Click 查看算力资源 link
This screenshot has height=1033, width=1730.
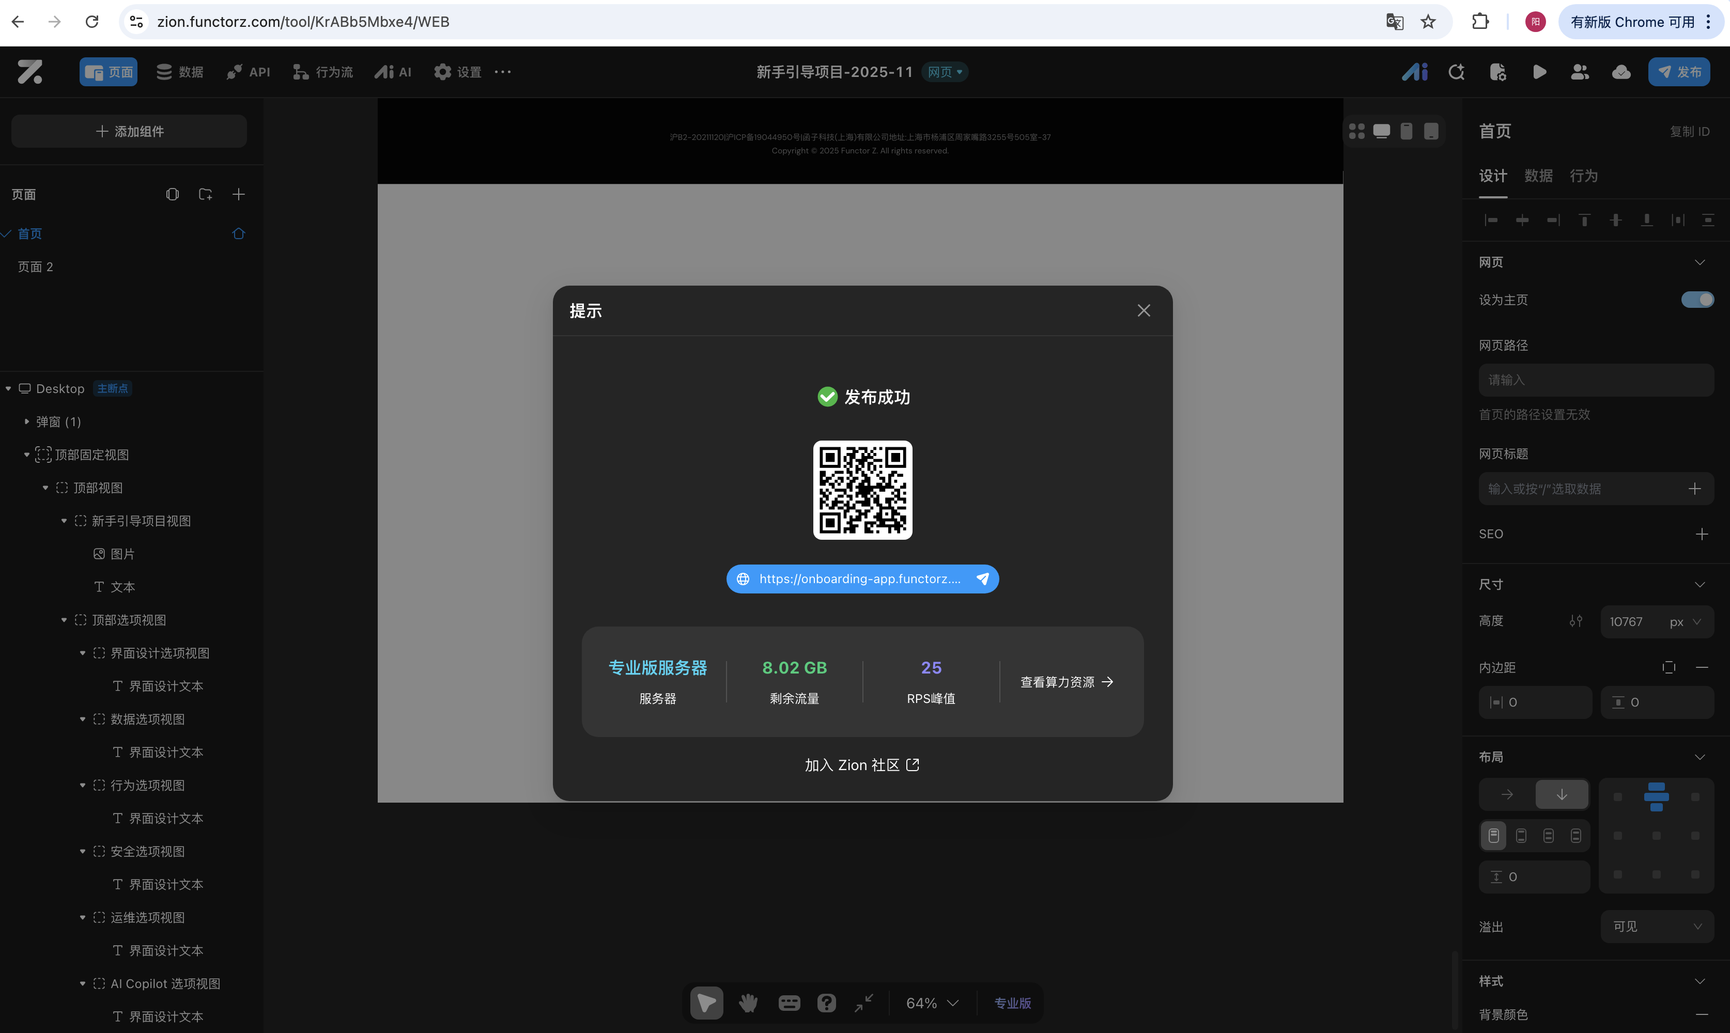point(1067,682)
